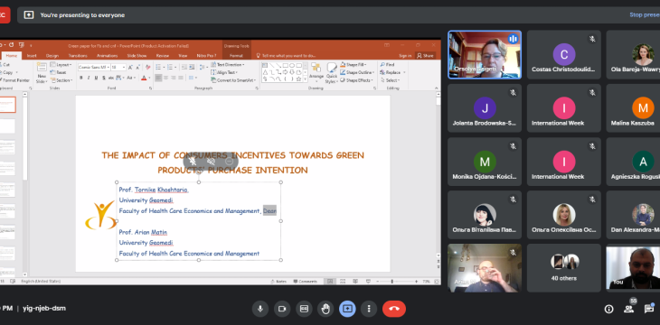
Task: Open the font name combo box
Action: pyautogui.click(x=94, y=68)
